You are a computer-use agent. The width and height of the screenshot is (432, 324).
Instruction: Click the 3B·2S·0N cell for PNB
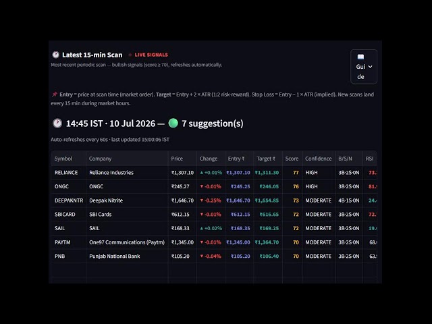[x=349, y=256]
